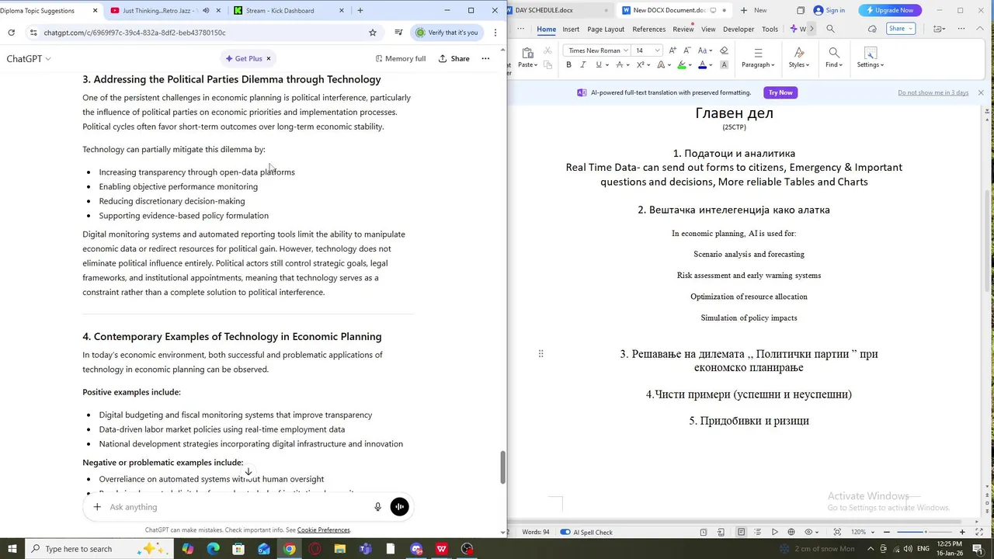Viewport: 994px width, 559px height.
Task: Apply green text highlight color
Action: point(681,65)
